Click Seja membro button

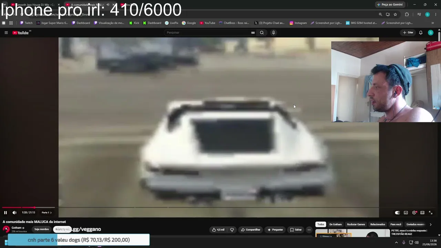pyautogui.click(x=42, y=229)
